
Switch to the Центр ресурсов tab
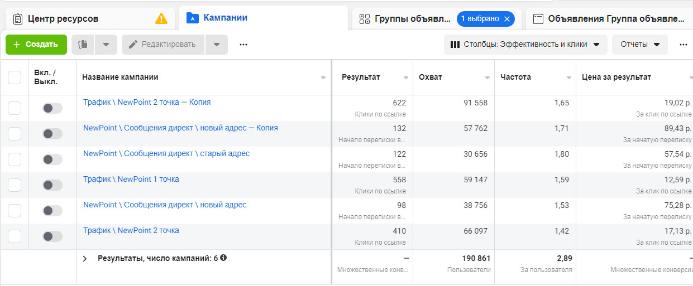[x=63, y=18]
